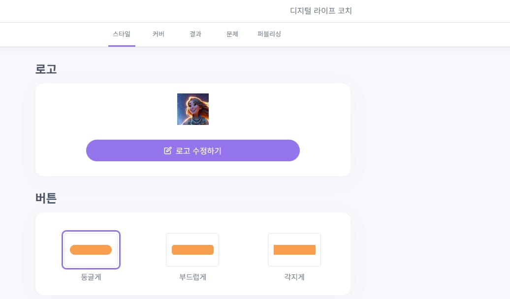The height and width of the screenshot is (299, 510).
Task: Choose the 부드럽게 soft button style card
Action: click(x=192, y=250)
